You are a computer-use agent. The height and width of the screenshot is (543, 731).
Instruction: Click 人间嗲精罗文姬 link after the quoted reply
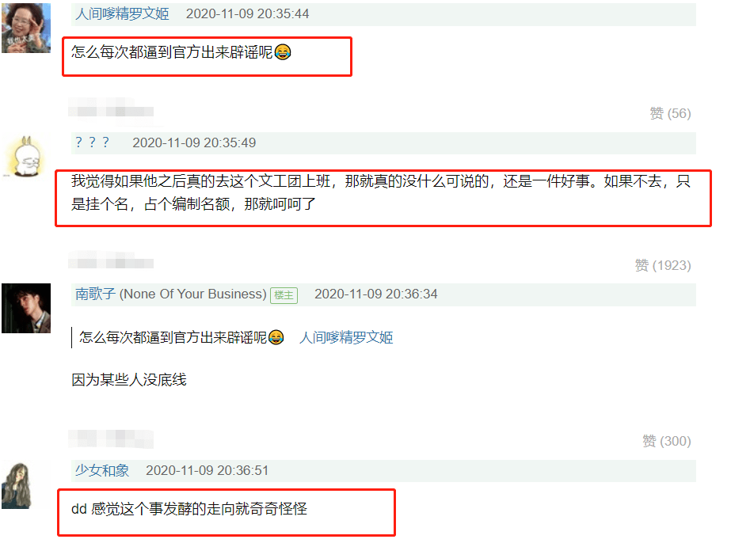point(346,337)
